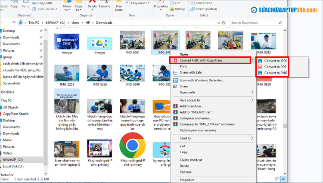
Task: Open 3D Objects in navigation pane
Action: (x=11, y=107)
